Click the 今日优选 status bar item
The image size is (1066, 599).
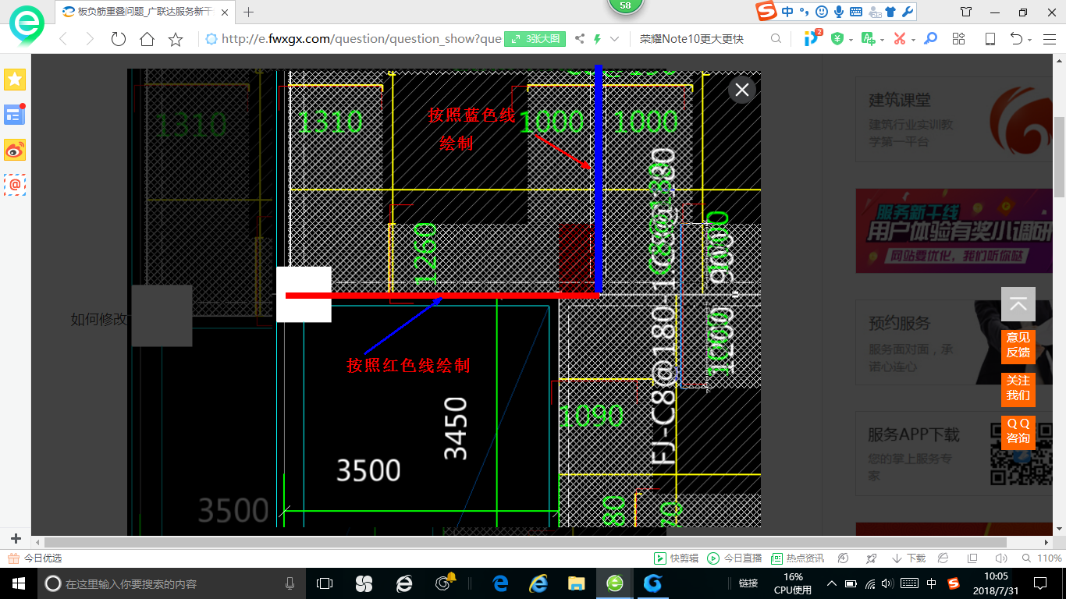coord(34,558)
